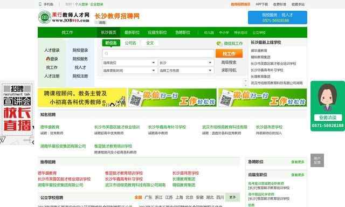Click the 找人才 link in the left panel
Screen dimensions: 345x207
click(80, 67)
